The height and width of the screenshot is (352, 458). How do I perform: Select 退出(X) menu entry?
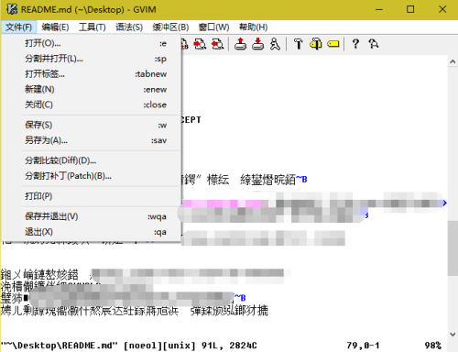click(91, 232)
